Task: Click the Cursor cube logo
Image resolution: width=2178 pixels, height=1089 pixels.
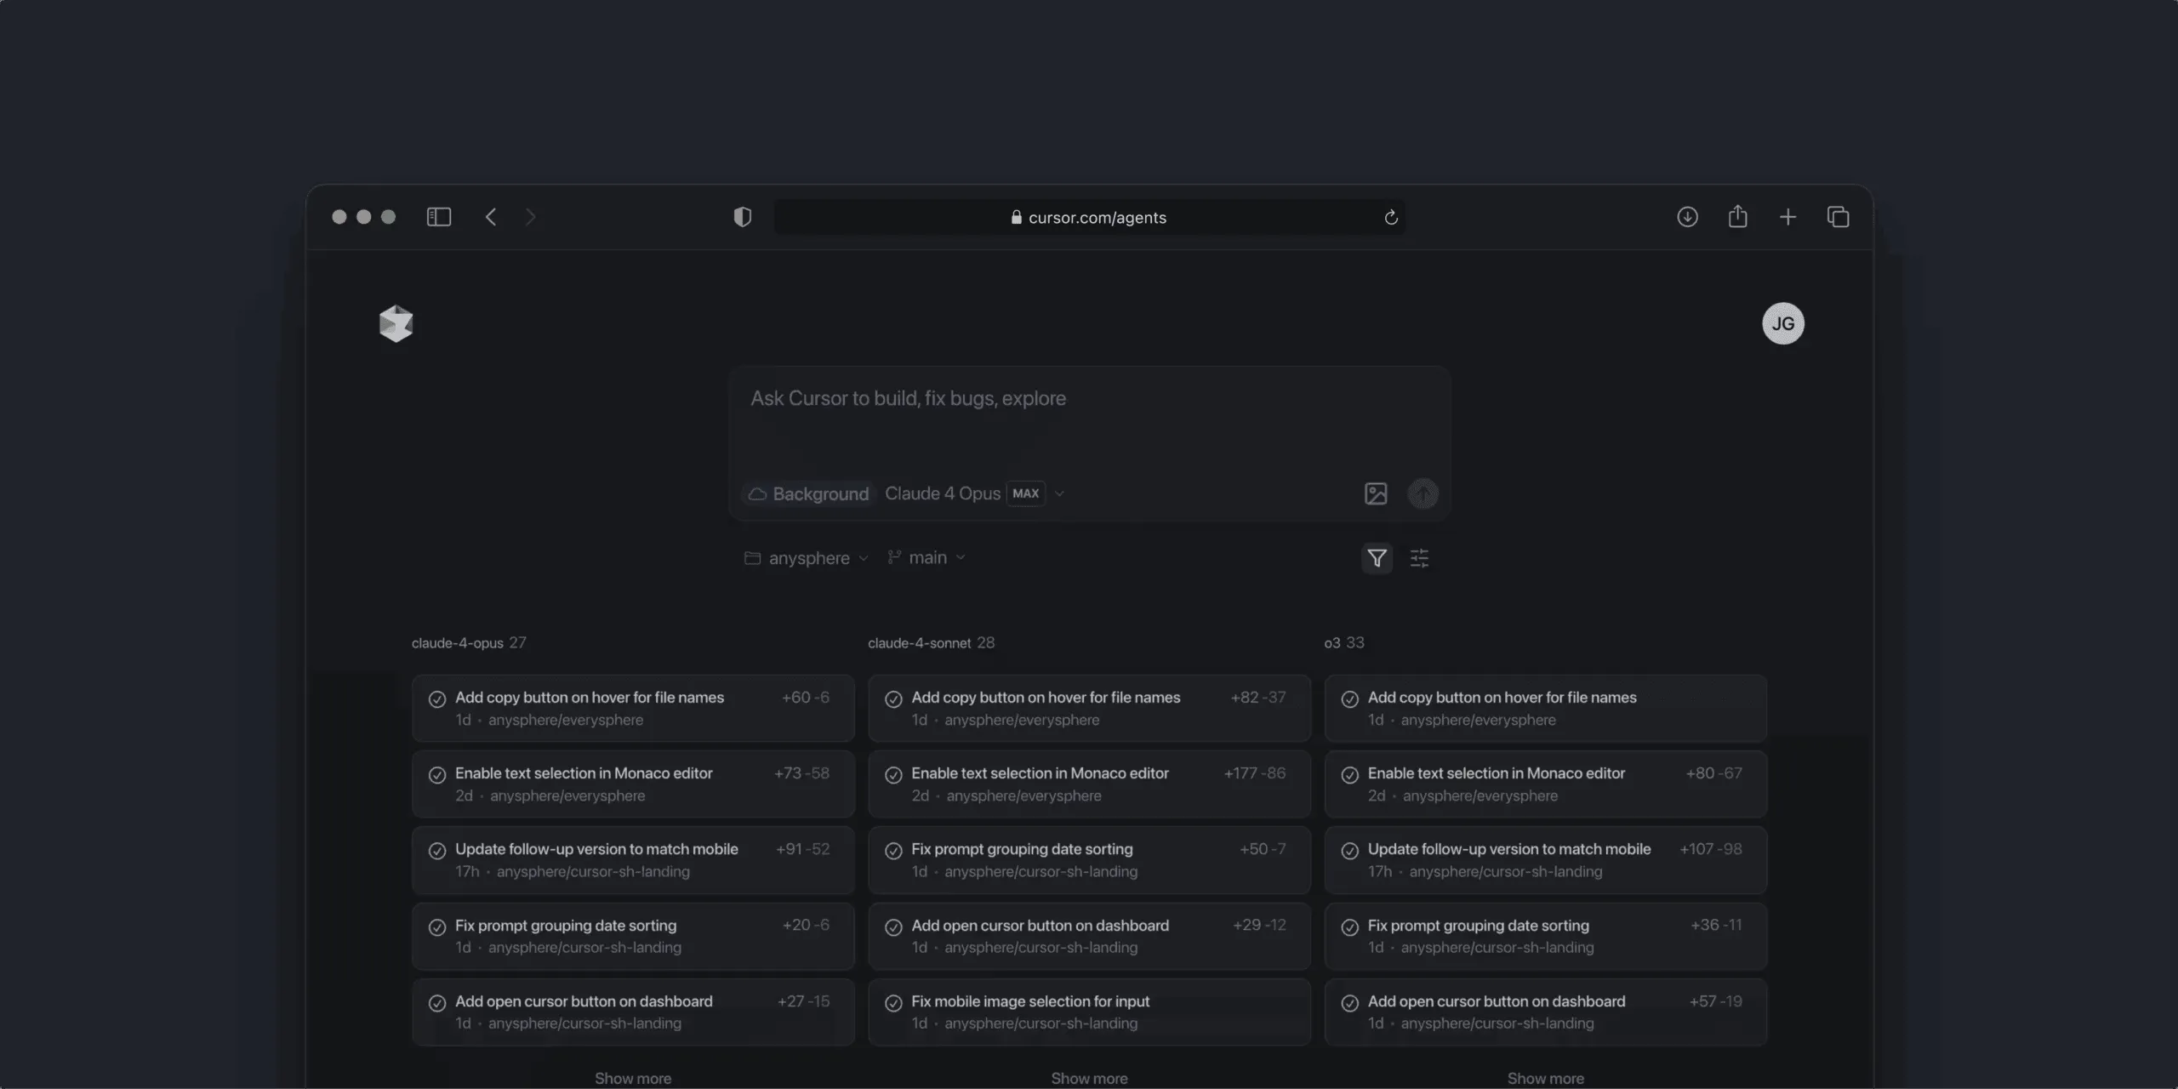Action: point(396,323)
